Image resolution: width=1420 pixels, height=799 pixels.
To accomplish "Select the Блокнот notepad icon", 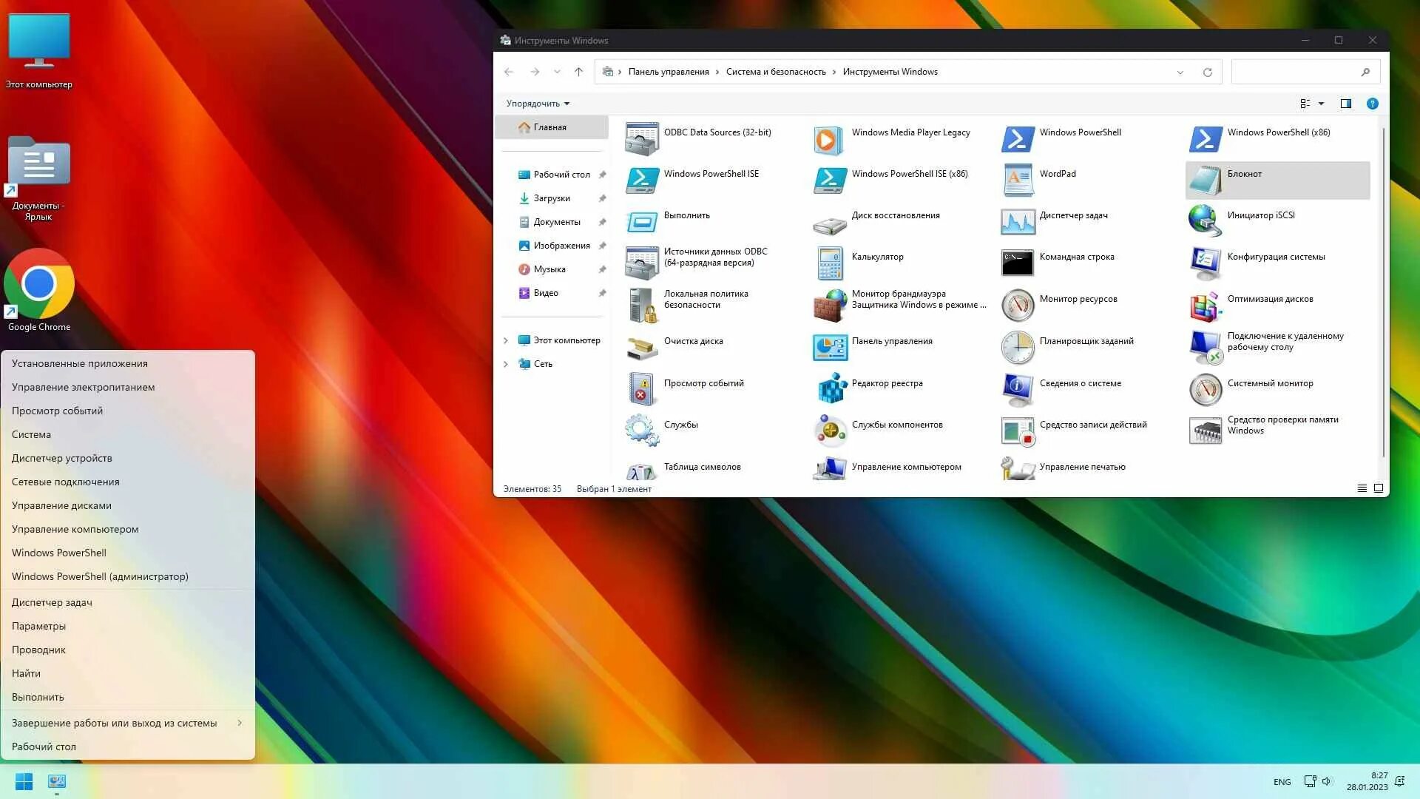I will click(1205, 181).
